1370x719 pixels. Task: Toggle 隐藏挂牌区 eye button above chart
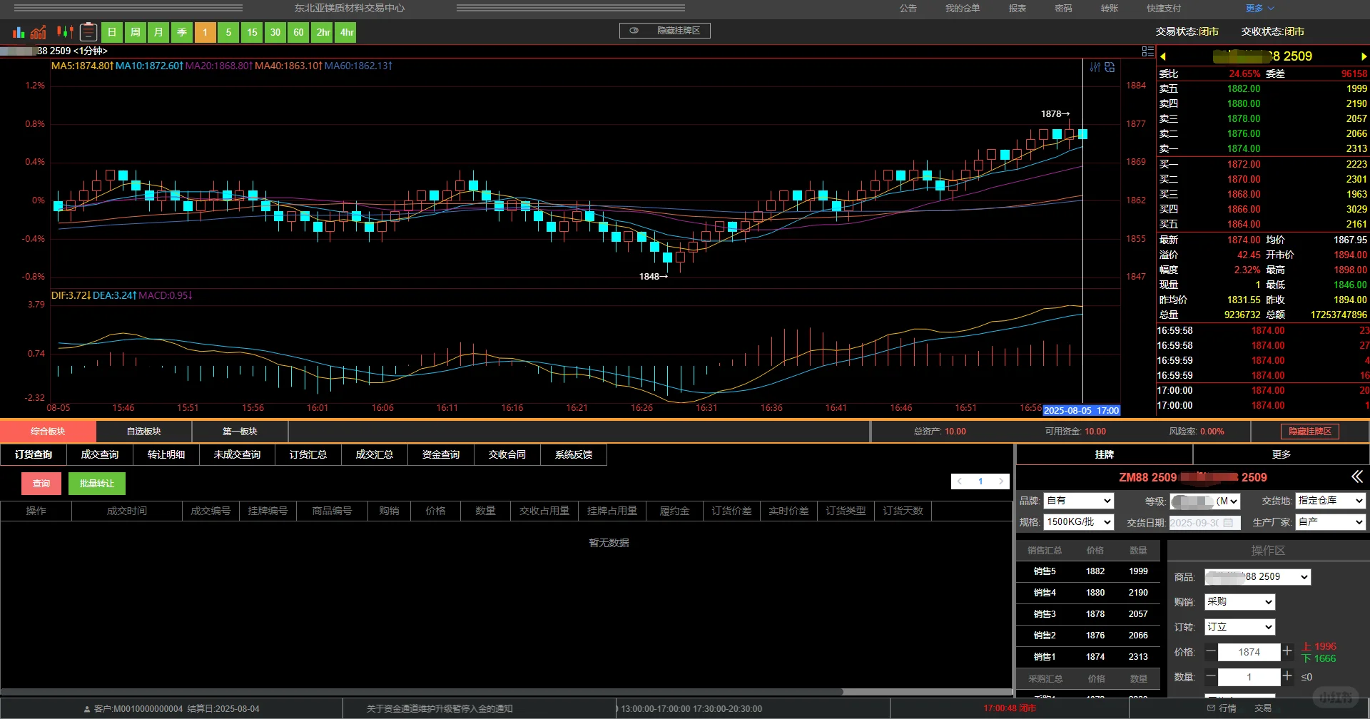point(665,31)
